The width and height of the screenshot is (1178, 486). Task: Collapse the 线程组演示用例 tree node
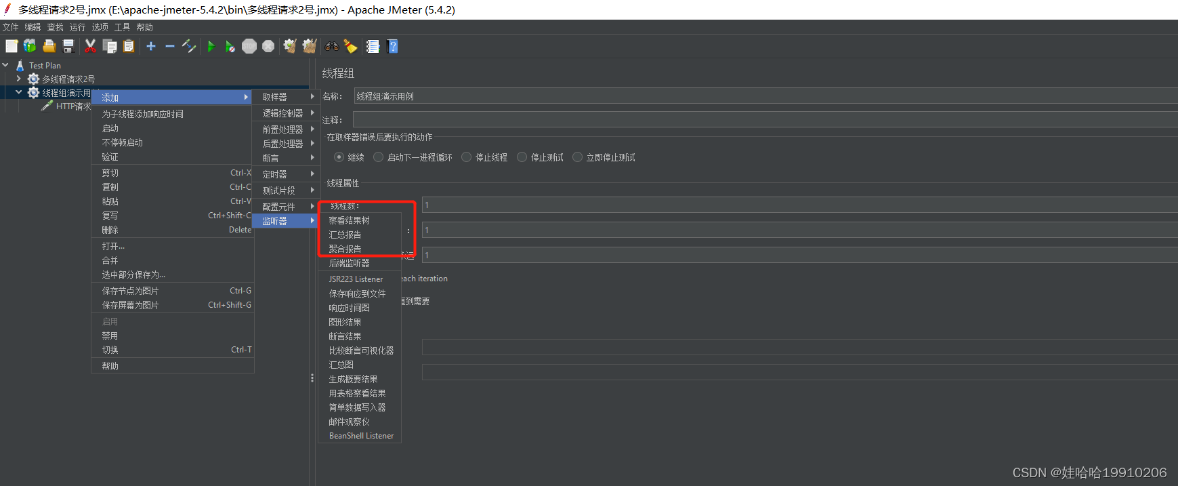click(x=18, y=92)
